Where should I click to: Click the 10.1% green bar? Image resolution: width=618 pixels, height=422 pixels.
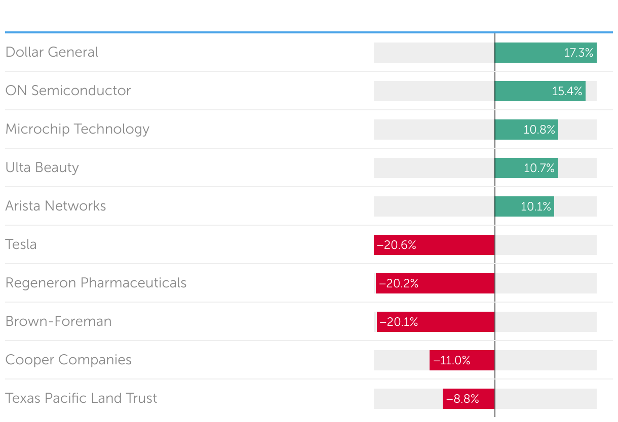coord(524,206)
